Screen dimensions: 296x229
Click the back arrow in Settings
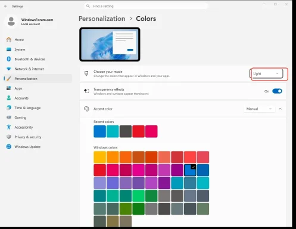5,6
